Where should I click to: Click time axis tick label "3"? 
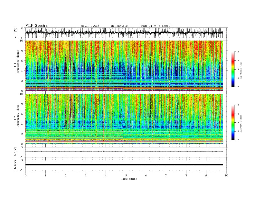86,175
